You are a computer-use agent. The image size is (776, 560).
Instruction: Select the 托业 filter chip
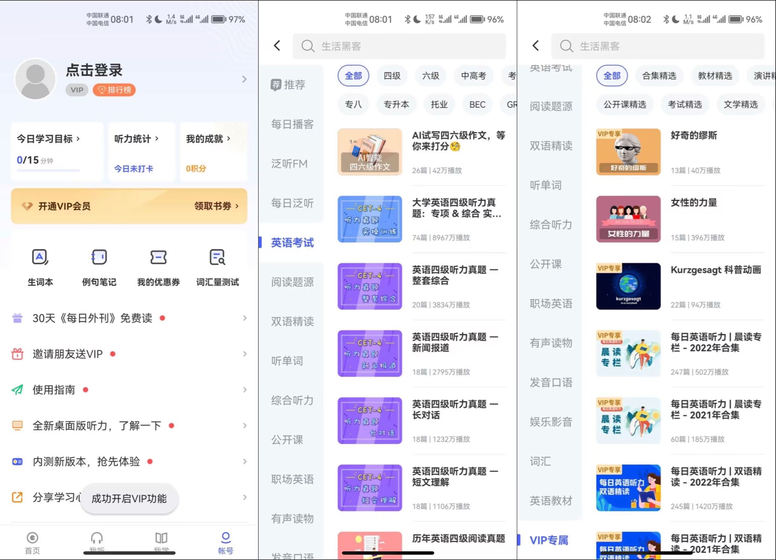439,105
